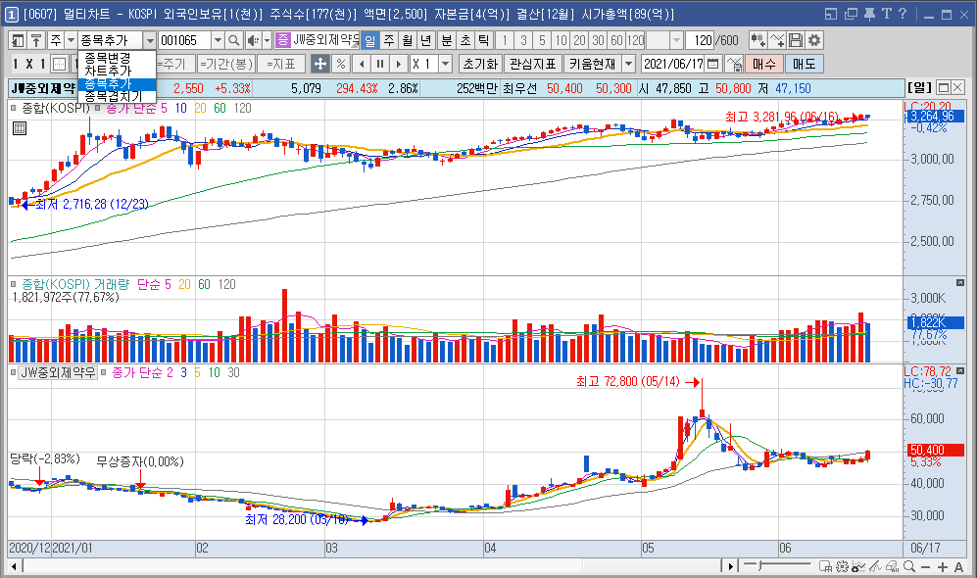Image resolution: width=977 pixels, height=578 pixels.
Task: Expand stock code 001065 dropdown
Action: point(218,40)
